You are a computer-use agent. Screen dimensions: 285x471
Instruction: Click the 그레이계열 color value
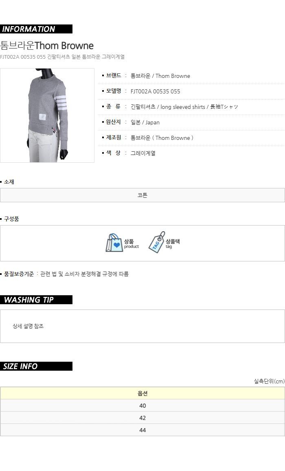point(143,153)
